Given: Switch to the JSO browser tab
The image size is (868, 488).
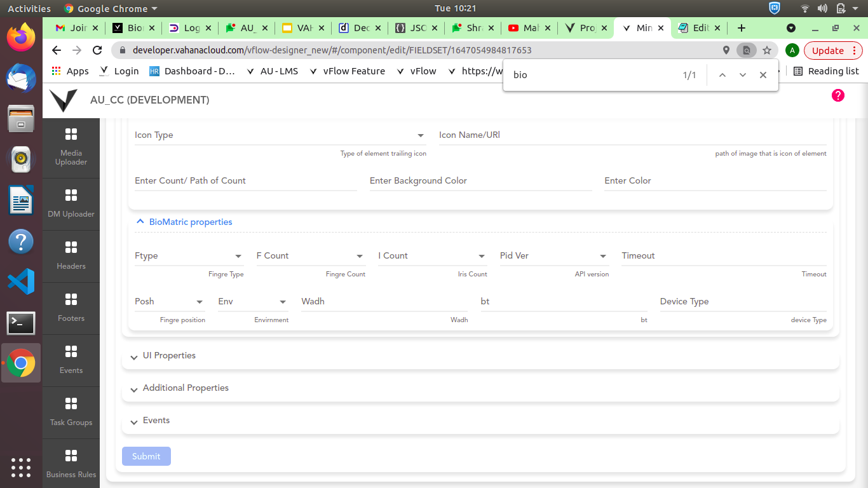Looking at the screenshot, I should coord(417,28).
